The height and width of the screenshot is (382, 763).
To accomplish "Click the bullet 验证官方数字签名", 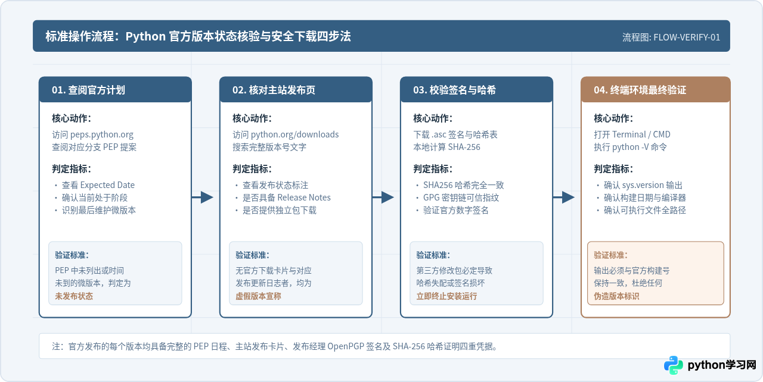I will coord(456,210).
